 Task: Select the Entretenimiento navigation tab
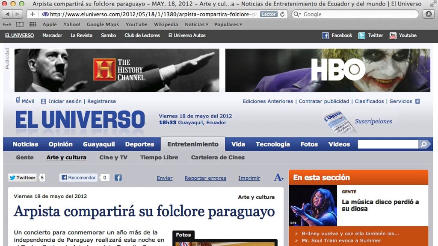point(193,144)
